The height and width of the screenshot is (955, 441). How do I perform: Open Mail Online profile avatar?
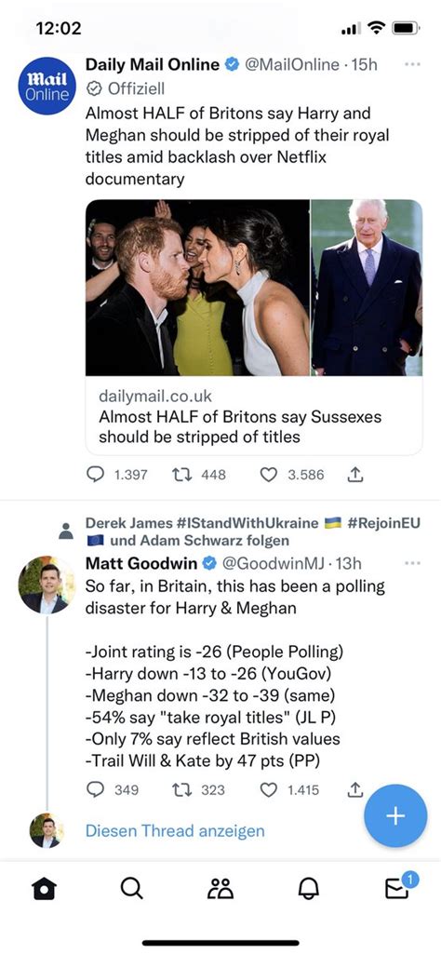point(47,86)
